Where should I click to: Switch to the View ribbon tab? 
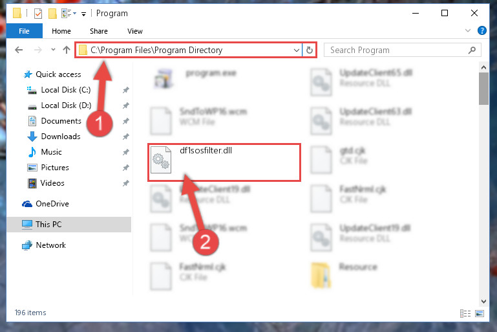(x=135, y=31)
